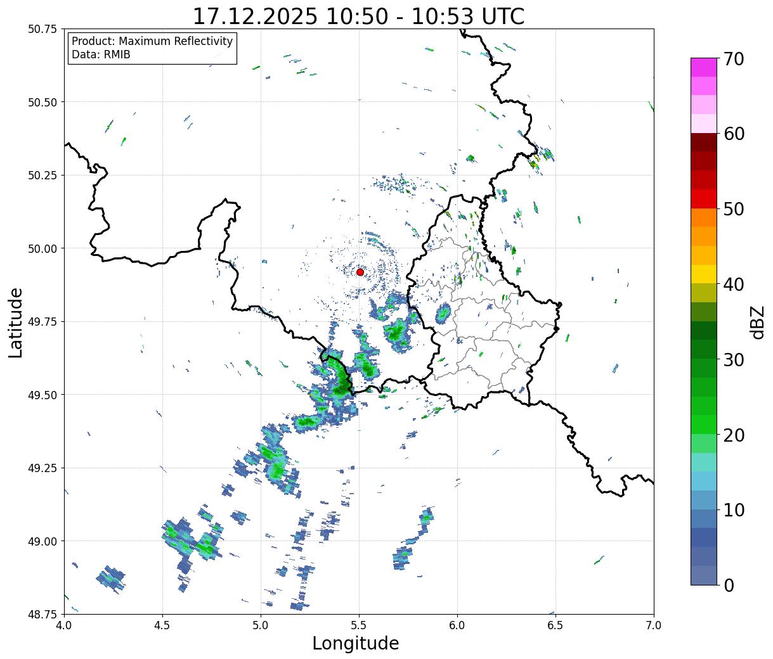
Task: Click the latitude tick label 50.25
Action: (x=42, y=176)
